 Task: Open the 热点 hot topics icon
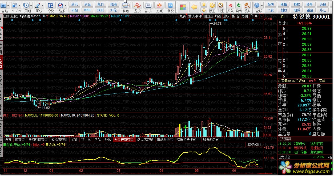[159, 5]
